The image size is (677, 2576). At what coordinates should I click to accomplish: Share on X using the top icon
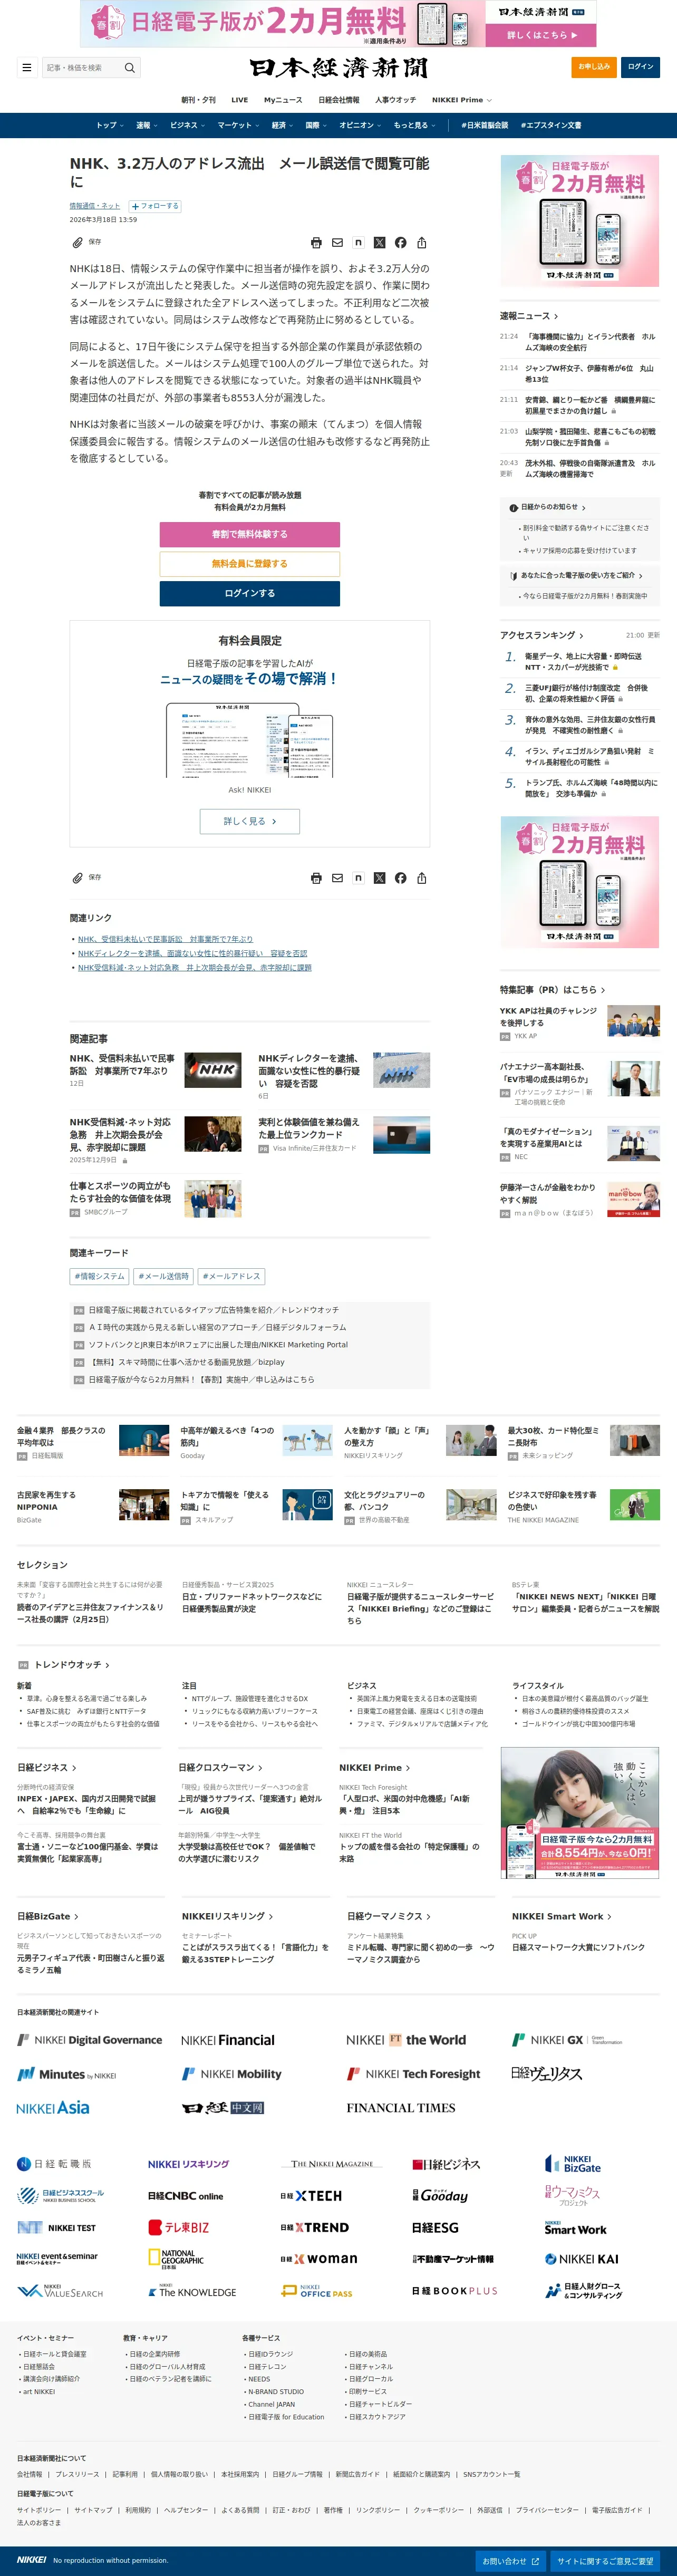click(x=379, y=243)
